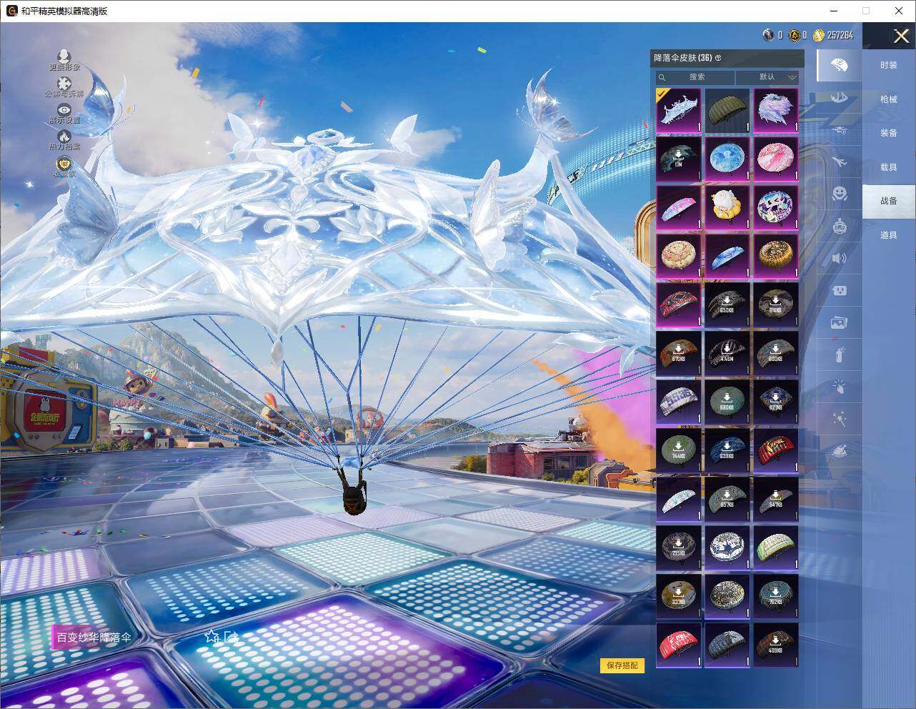Switch to the 时装 tab
This screenshot has width=916, height=709.
click(x=889, y=65)
